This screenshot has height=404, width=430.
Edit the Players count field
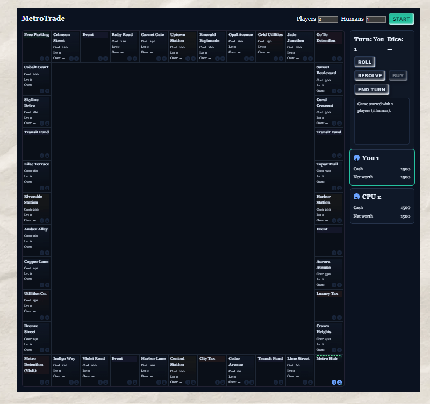[327, 19]
